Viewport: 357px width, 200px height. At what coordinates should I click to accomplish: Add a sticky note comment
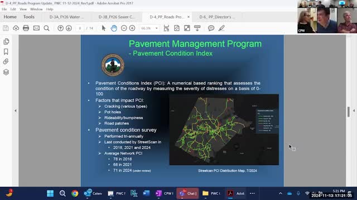pos(211,28)
